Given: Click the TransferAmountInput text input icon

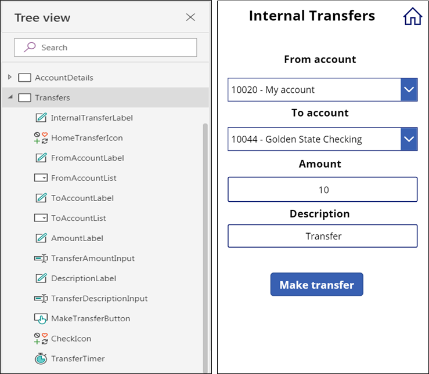Looking at the screenshot, I should pos(41,258).
